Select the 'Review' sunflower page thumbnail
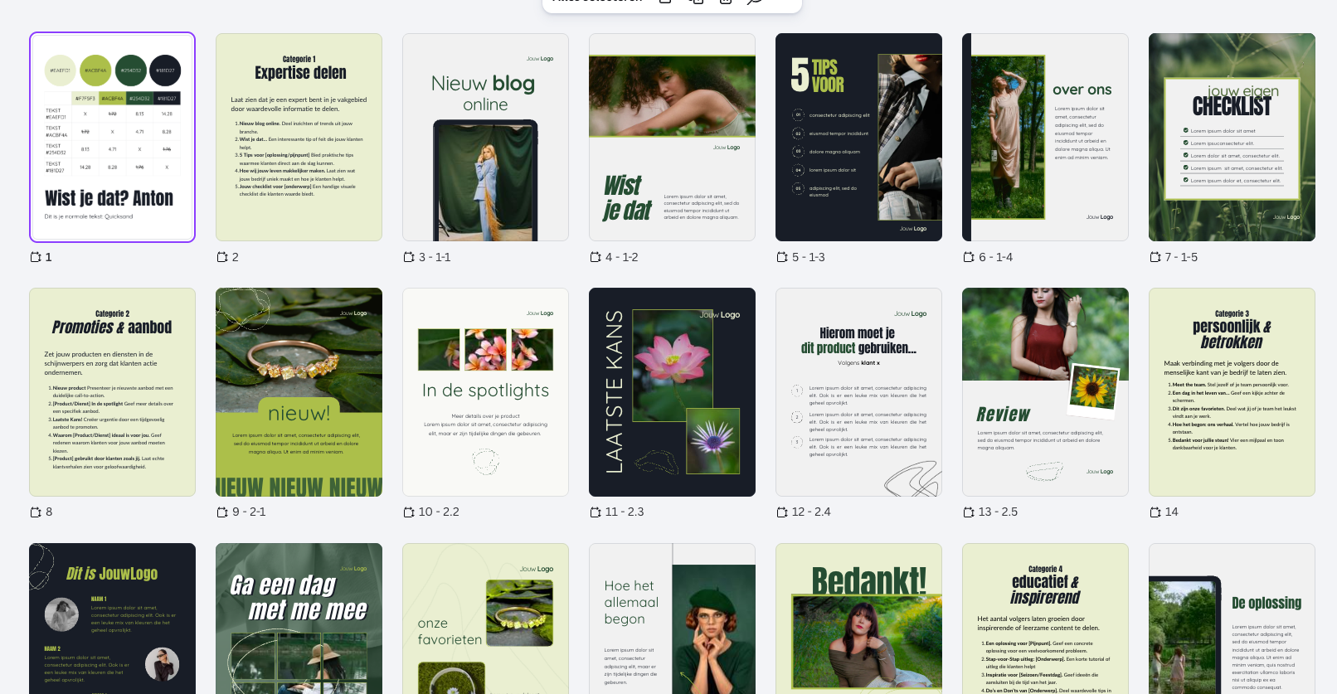Screen dimensions: 1337x694 (1045, 392)
